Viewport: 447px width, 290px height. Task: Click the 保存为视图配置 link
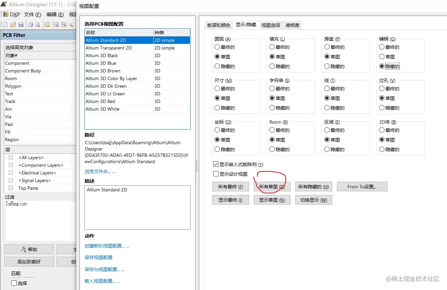(104, 269)
